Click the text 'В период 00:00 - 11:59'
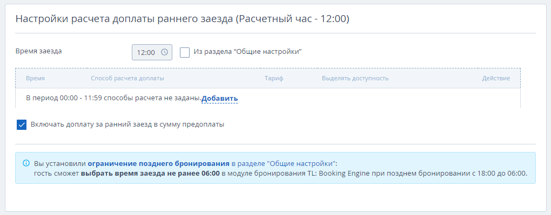Viewport: 551px width, 215px height. coord(64,98)
